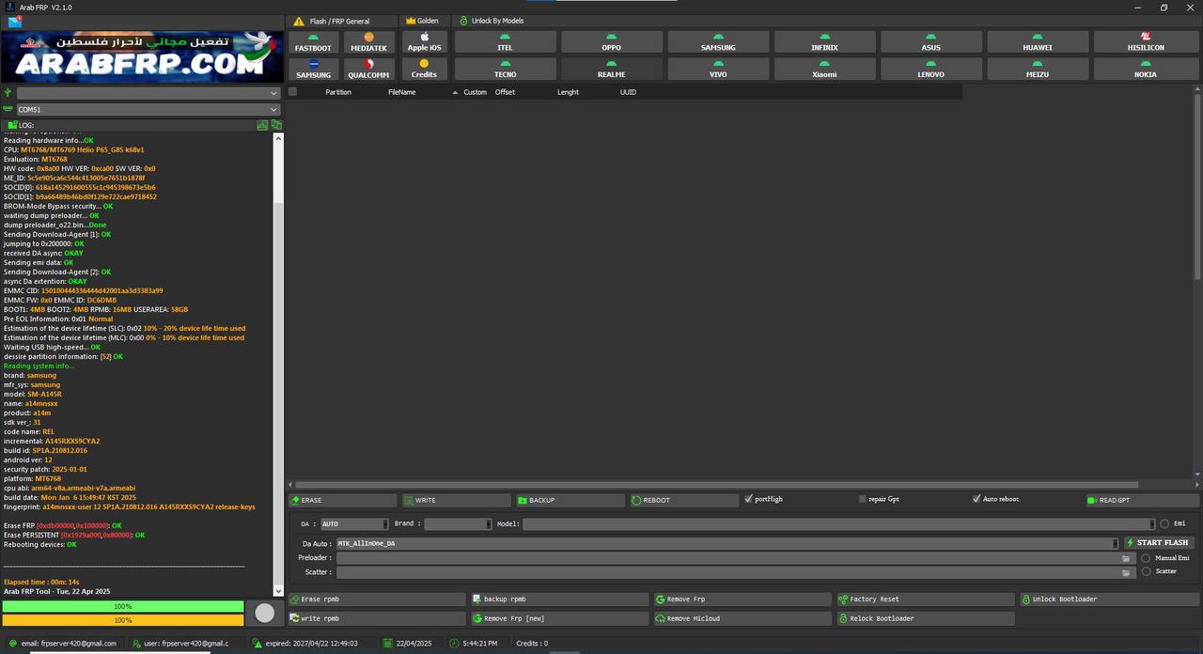The width and height of the screenshot is (1203, 654).
Task: Click the Remove Micloud button
Action: (742, 618)
